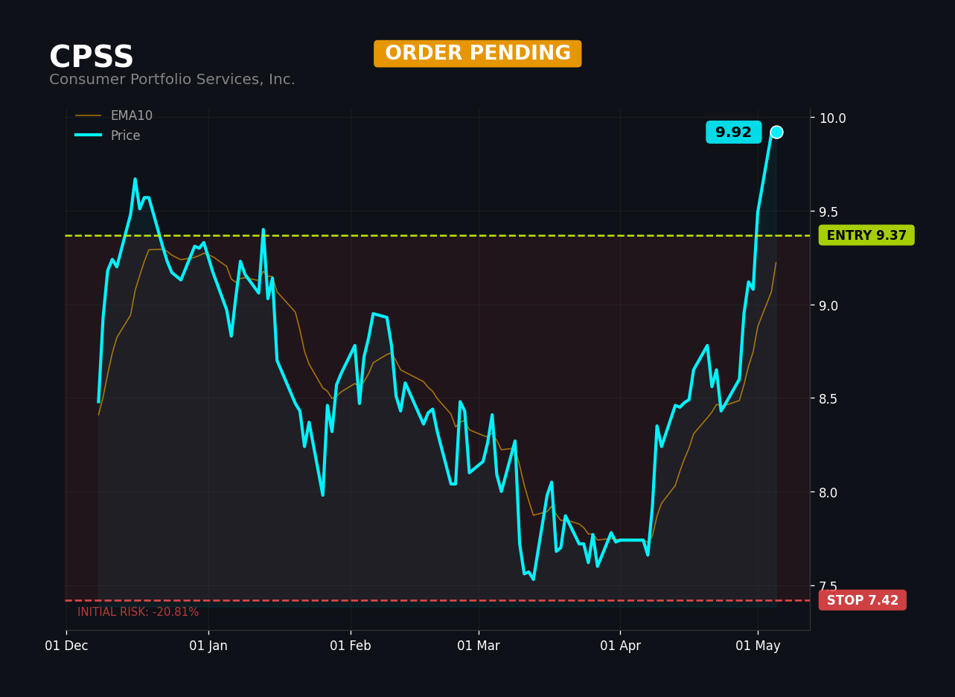Click the 01 May date axis label
The width and height of the screenshot is (955, 697).
[758, 646]
